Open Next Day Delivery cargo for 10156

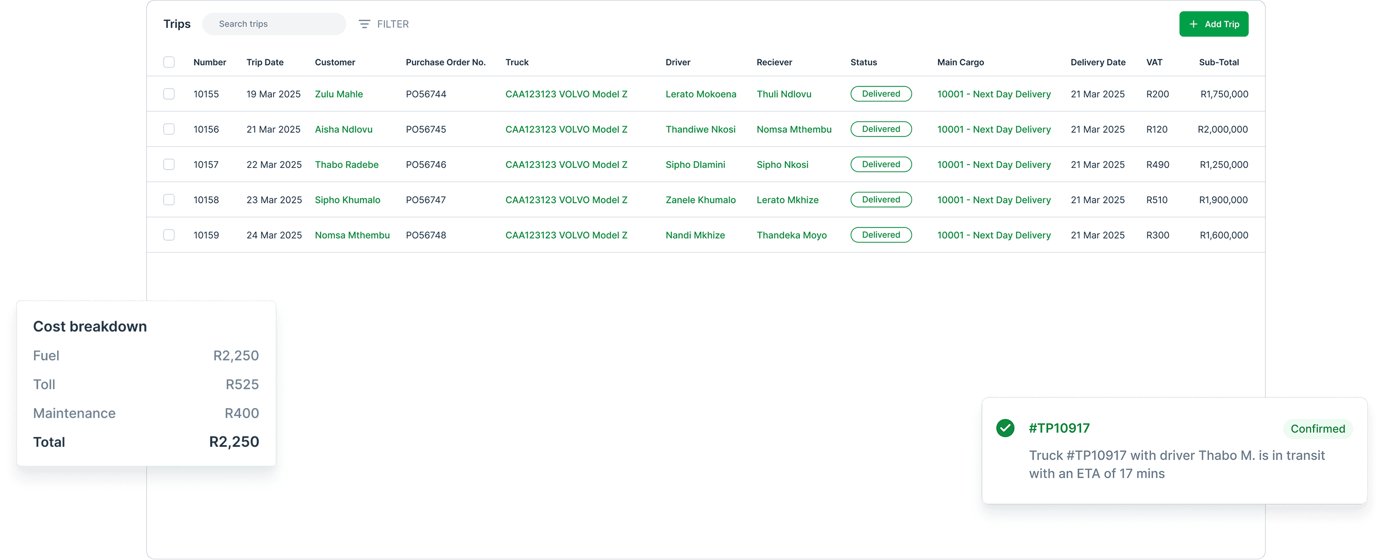point(994,129)
